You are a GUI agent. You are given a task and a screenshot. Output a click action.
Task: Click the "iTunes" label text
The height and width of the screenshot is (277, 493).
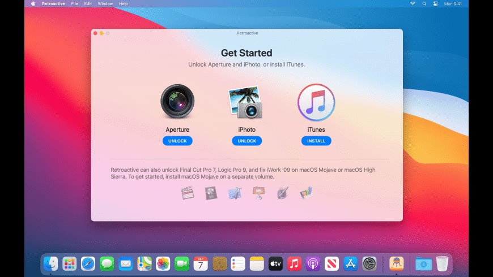coord(316,129)
